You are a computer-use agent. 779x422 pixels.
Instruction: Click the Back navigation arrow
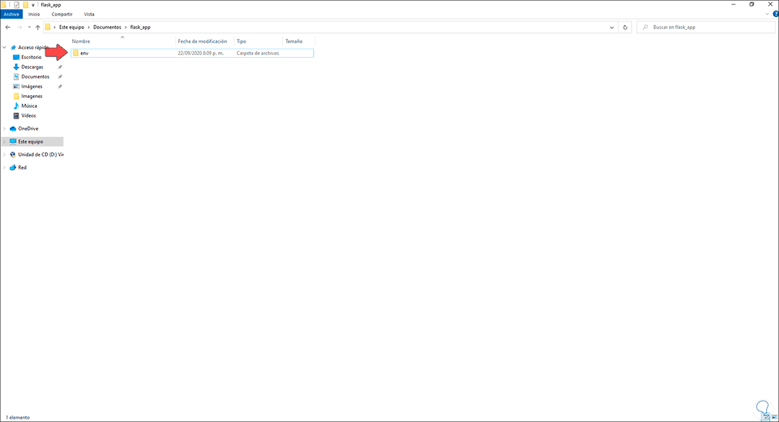(x=7, y=27)
